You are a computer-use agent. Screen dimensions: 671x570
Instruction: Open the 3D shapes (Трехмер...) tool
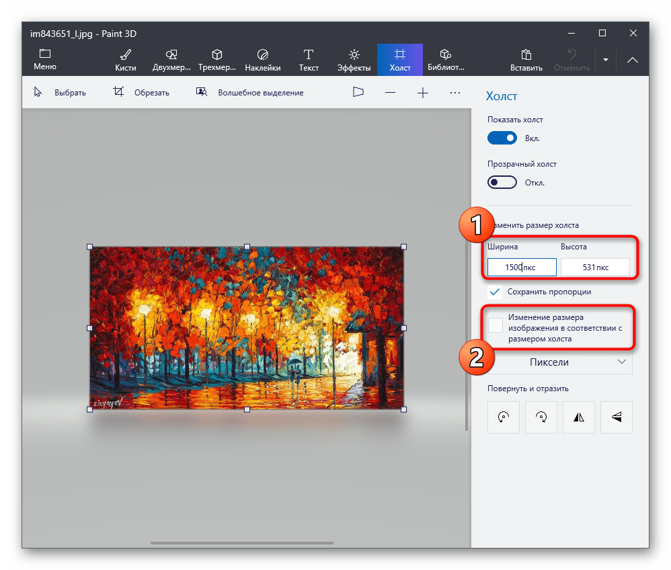216,59
